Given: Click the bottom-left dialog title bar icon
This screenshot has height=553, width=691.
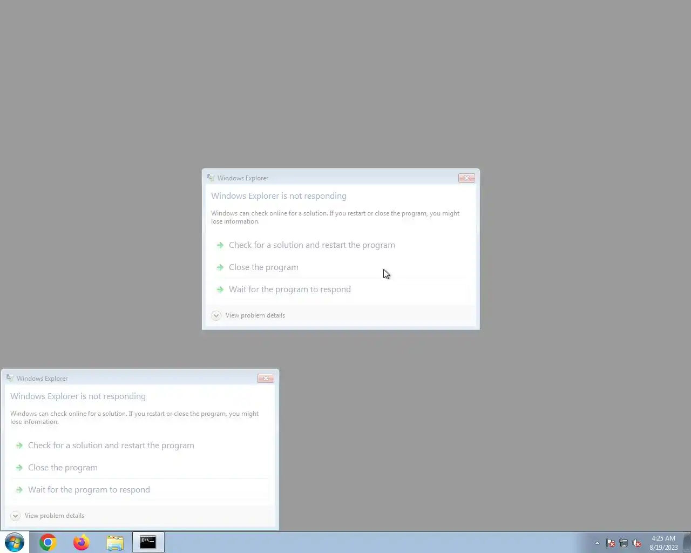Looking at the screenshot, I should point(10,378).
